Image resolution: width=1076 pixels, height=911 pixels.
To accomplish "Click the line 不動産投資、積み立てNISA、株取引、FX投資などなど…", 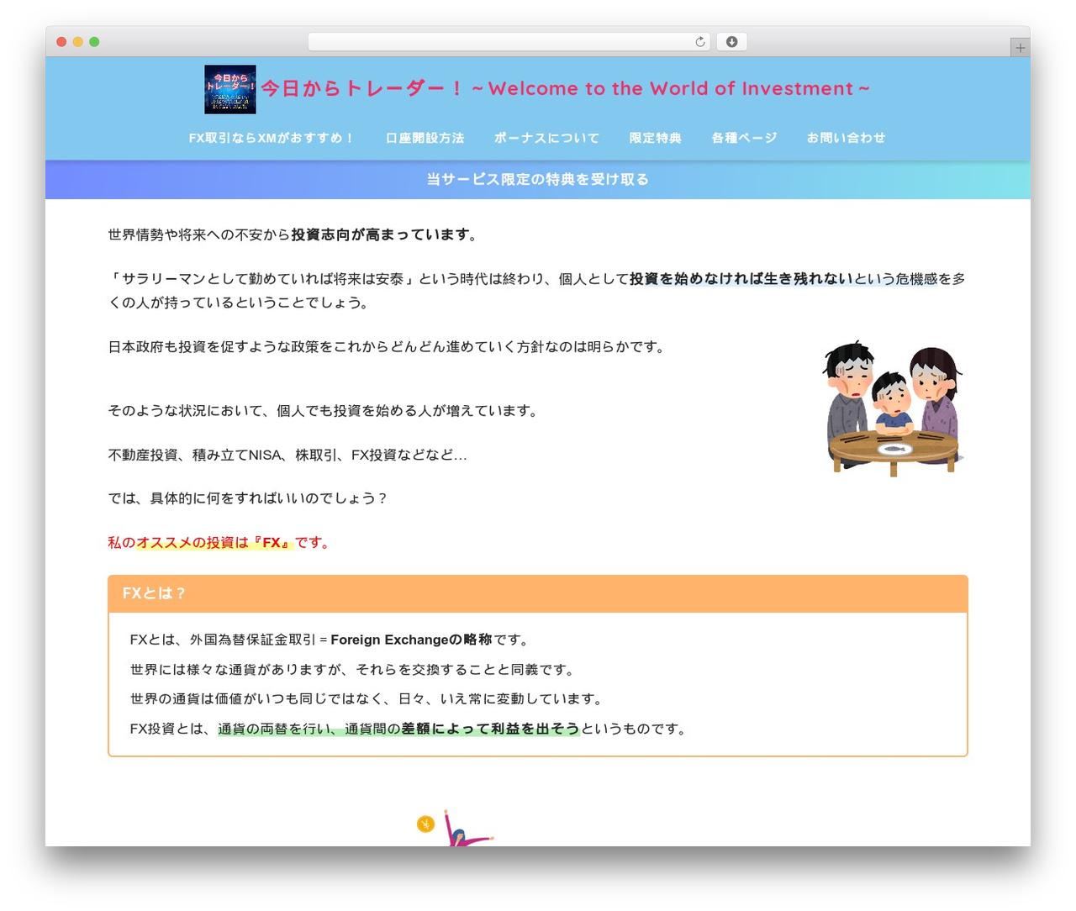I will click(x=287, y=455).
